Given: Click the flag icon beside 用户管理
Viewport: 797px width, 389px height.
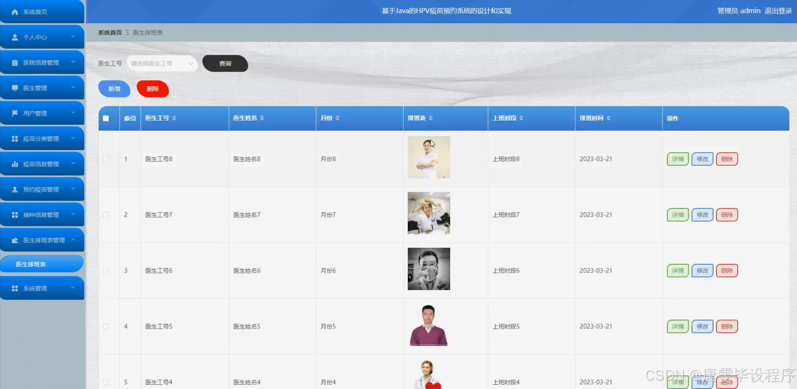Looking at the screenshot, I should (15, 113).
